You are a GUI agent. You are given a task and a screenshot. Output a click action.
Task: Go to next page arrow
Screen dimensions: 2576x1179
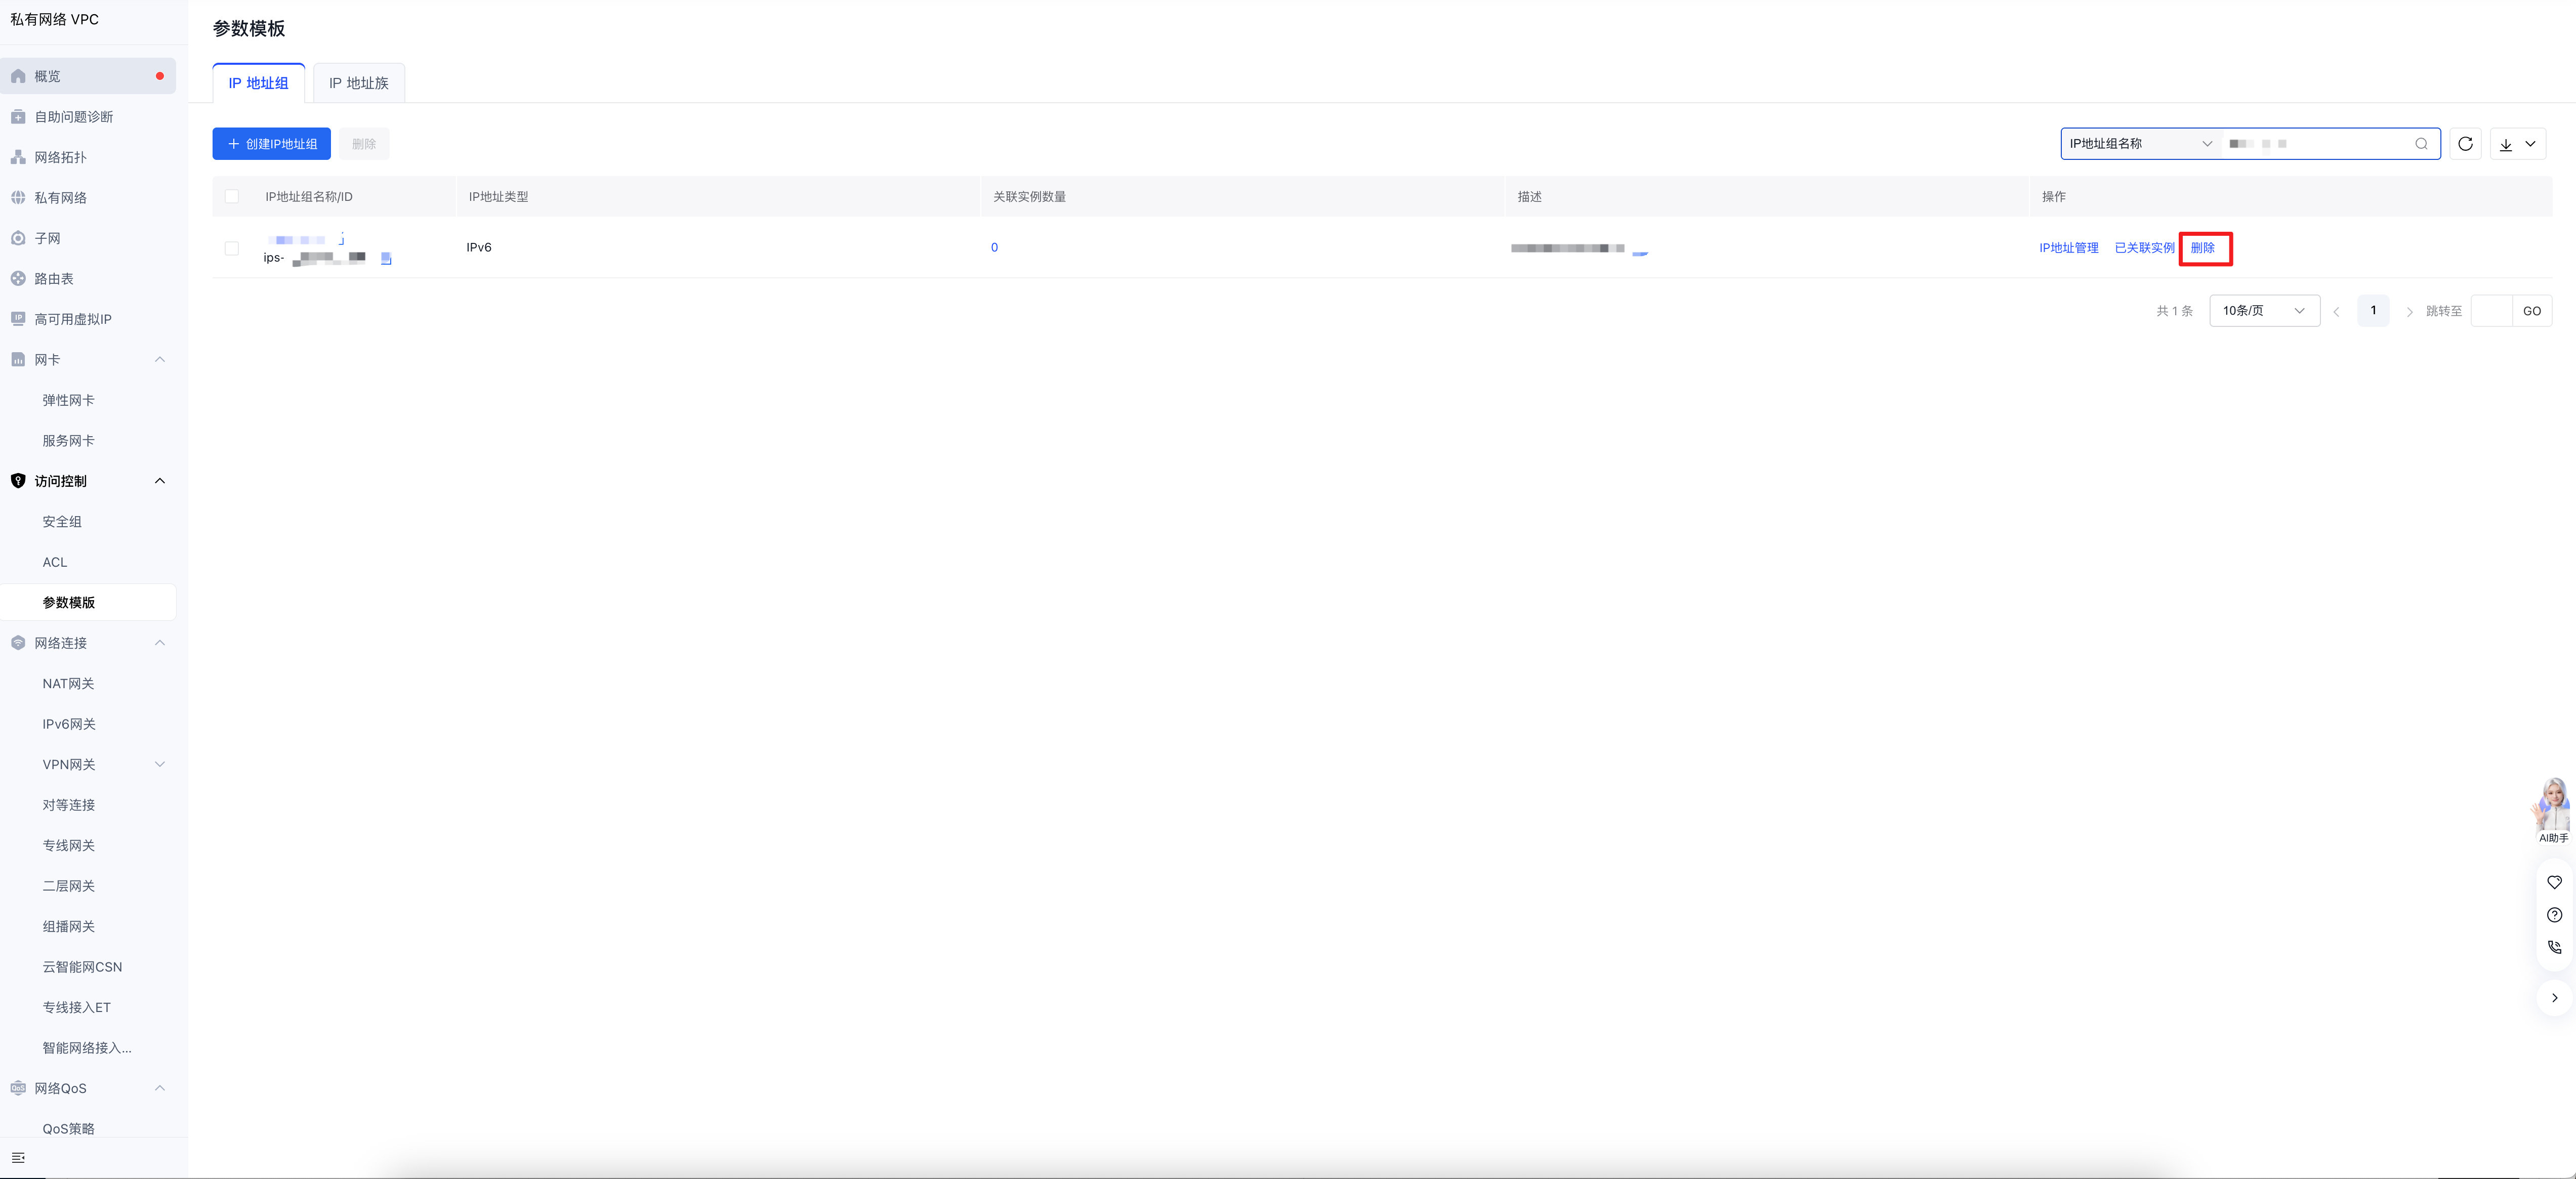[x=2409, y=311]
